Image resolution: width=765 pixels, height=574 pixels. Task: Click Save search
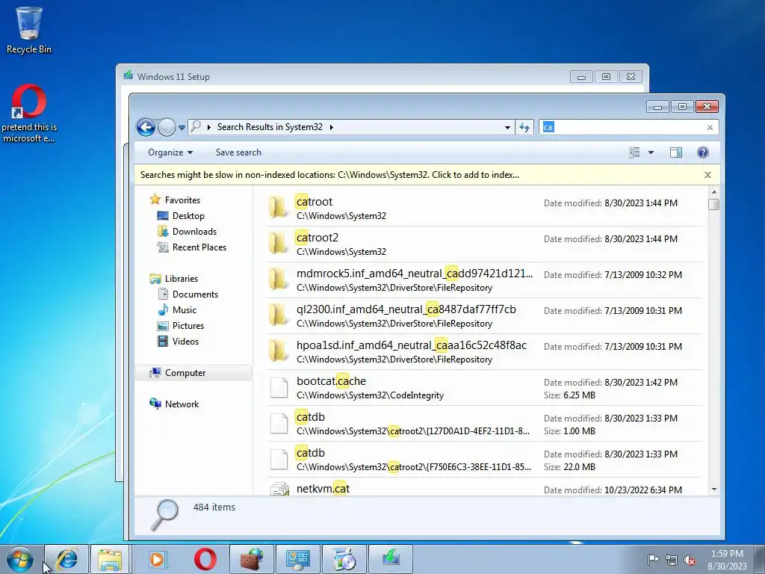tap(238, 152)
